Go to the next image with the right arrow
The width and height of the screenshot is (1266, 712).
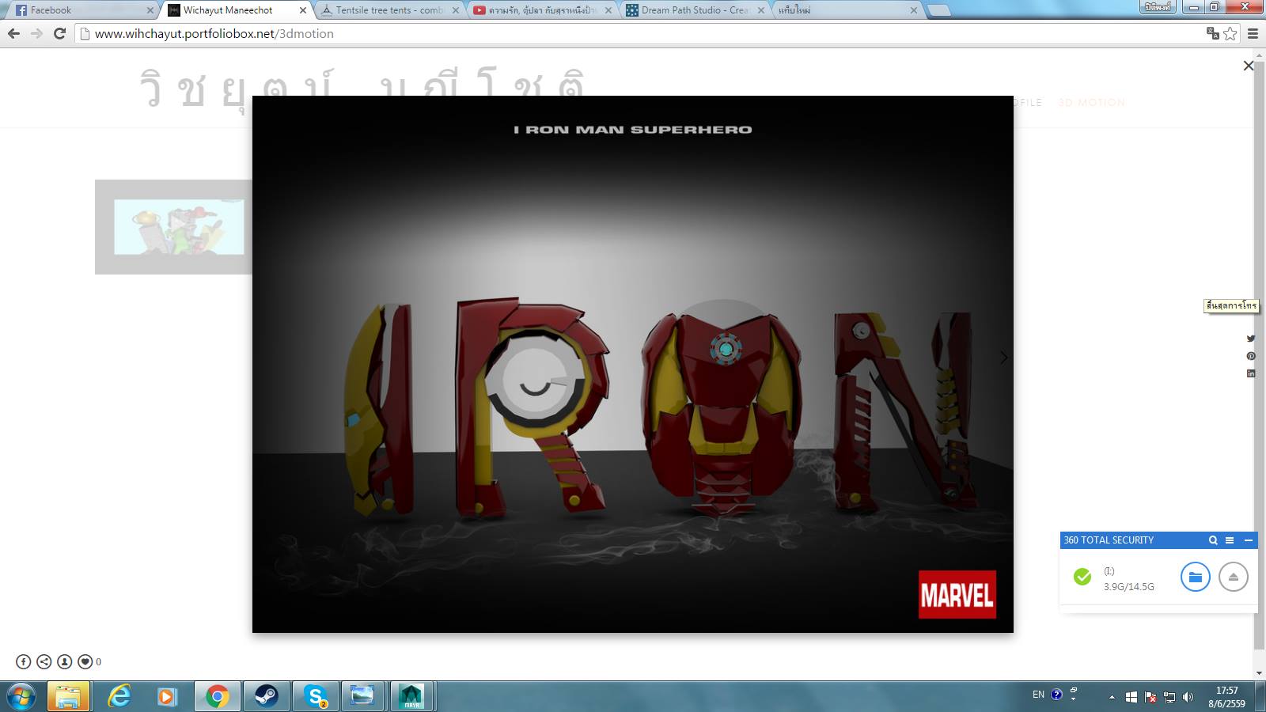tap(1003, 358)
